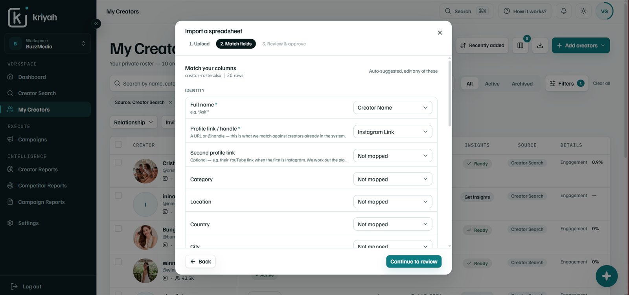Click the Settings gear icon
The image size is (629, 295).
click(x=10, y=223)
